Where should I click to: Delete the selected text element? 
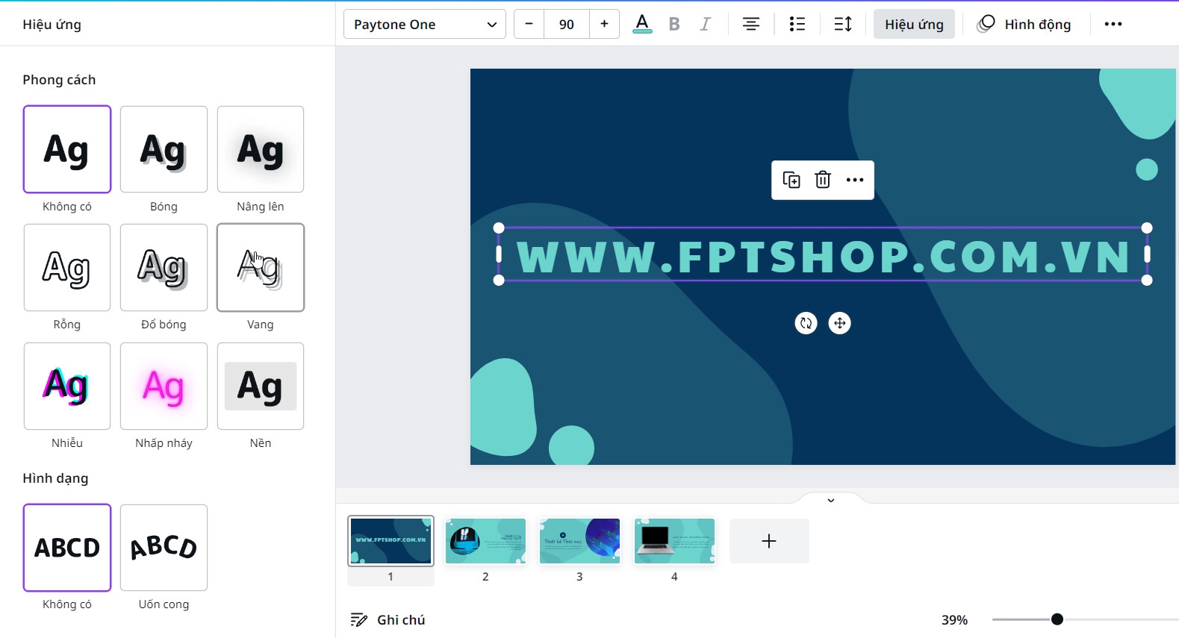(823, 180)
